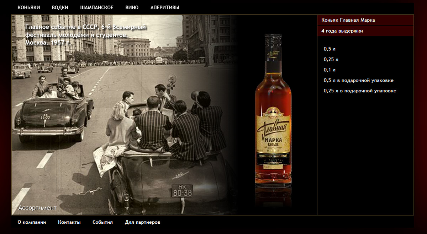Pick 0,25 л в подарочной упаковке

(x=360, y=91)
